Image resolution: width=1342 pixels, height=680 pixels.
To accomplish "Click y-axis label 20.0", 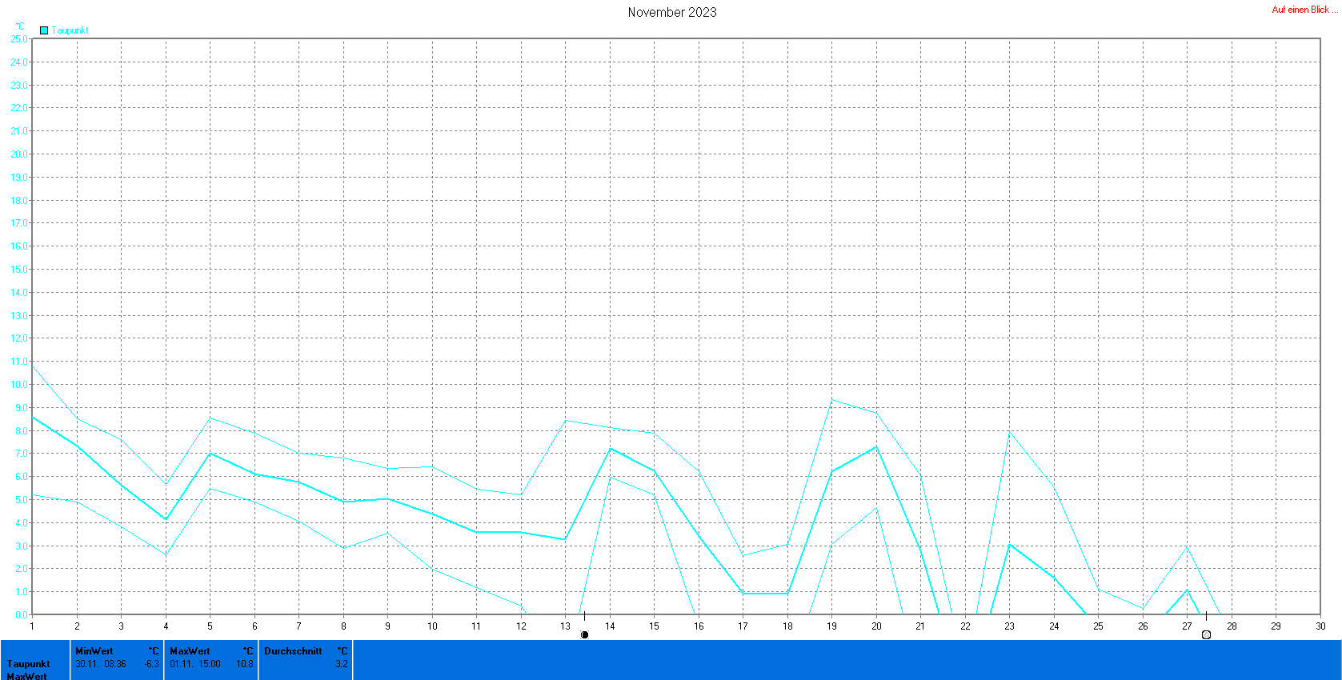I will pyautogui.click(x=19, y=154).
